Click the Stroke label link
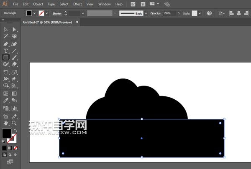The width and height of the screenshot is (251, 169). [57, 13]
